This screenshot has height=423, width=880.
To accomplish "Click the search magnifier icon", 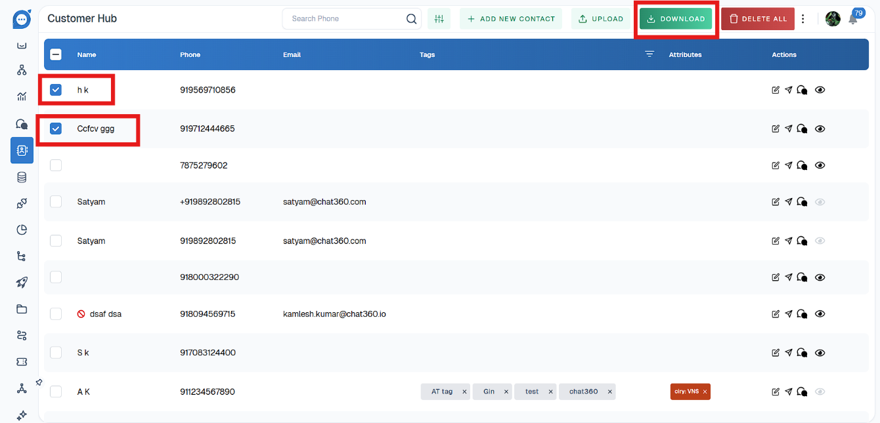I will 411,19.
